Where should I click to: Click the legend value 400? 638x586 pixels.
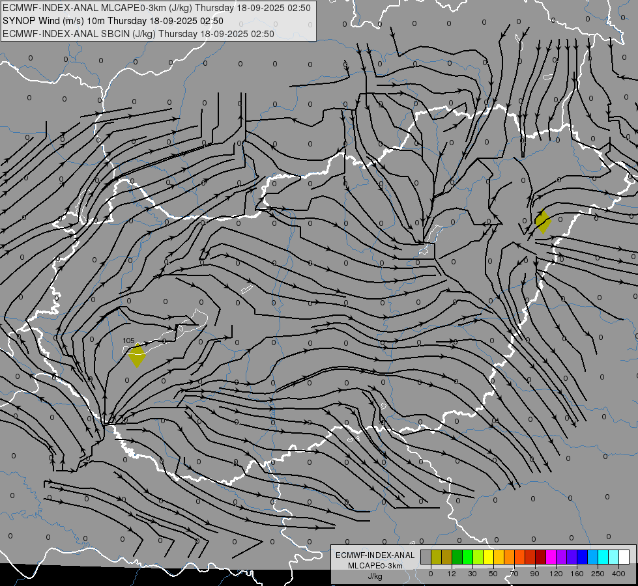point(618,574)
